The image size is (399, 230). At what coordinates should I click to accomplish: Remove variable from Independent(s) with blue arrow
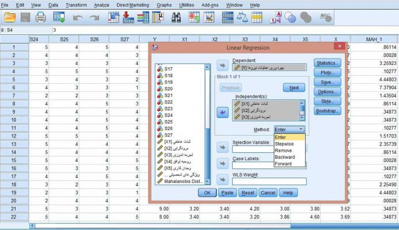pyautogui.click(x=222, y=112)
